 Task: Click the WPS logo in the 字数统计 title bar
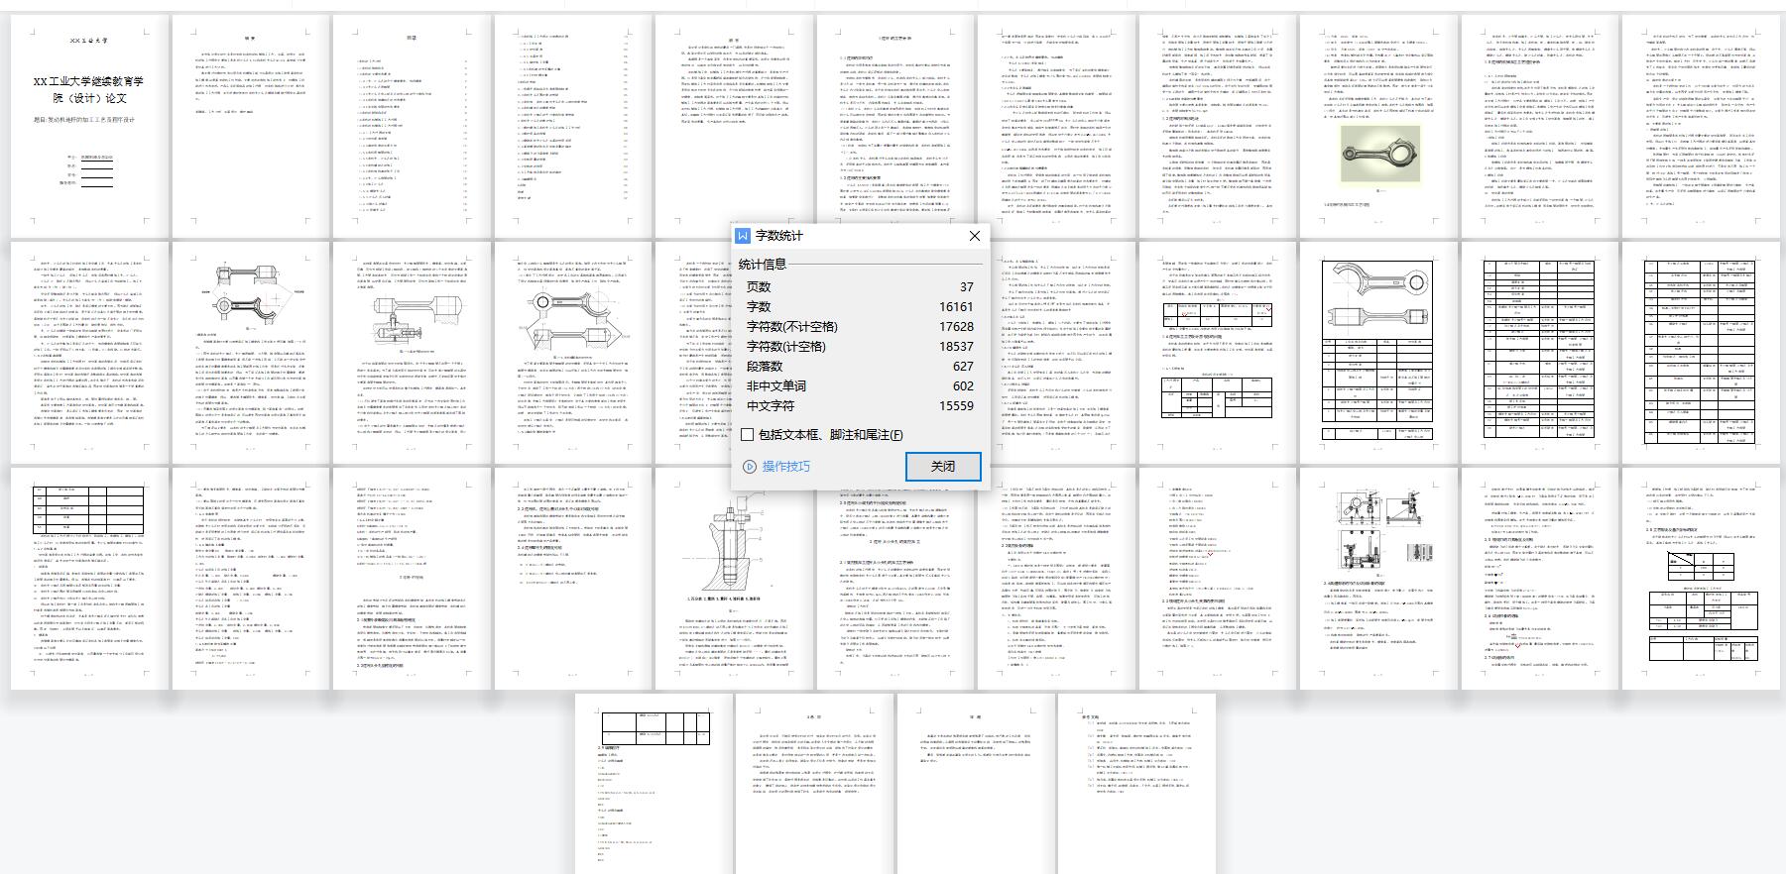743,236
